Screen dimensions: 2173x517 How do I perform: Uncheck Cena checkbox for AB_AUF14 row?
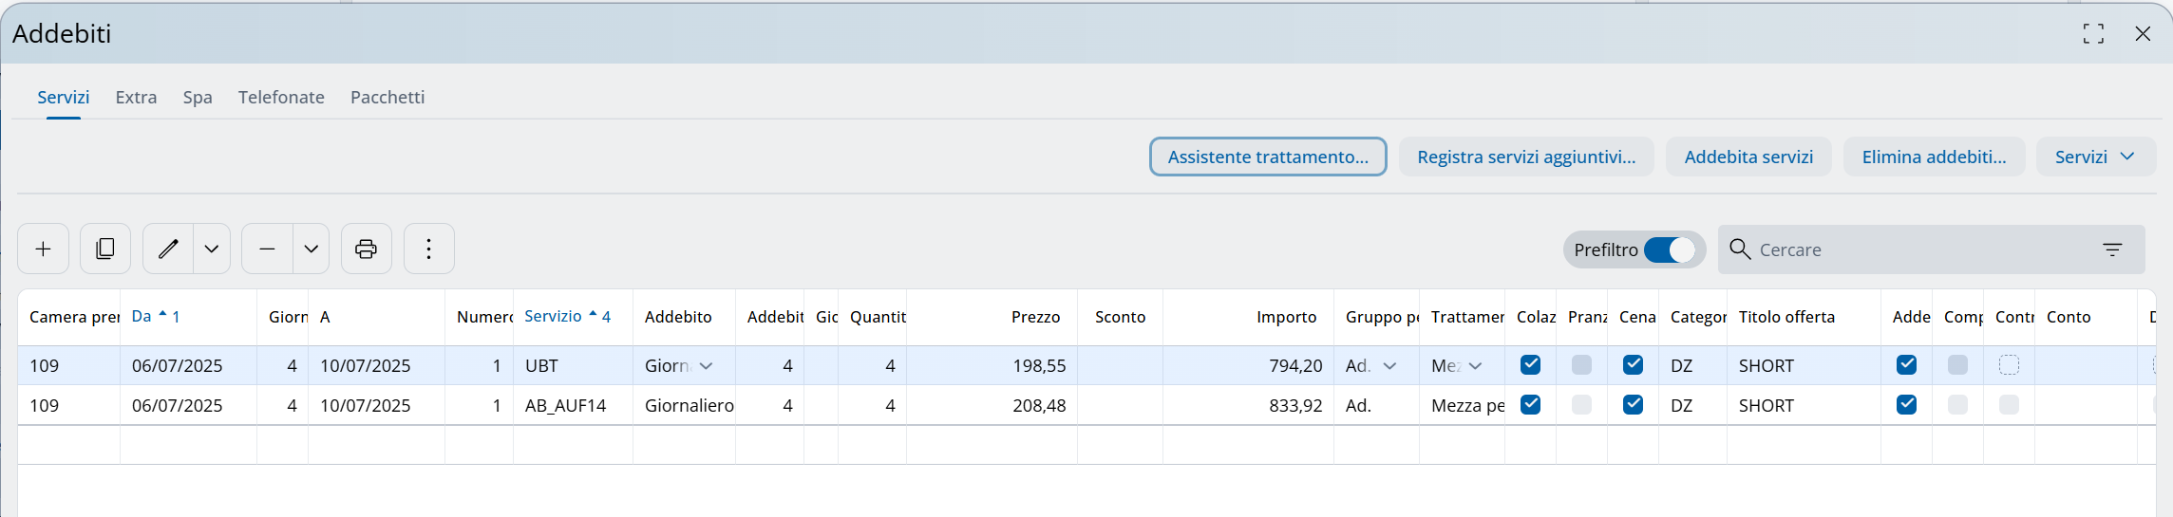(x=1633, y=405)
